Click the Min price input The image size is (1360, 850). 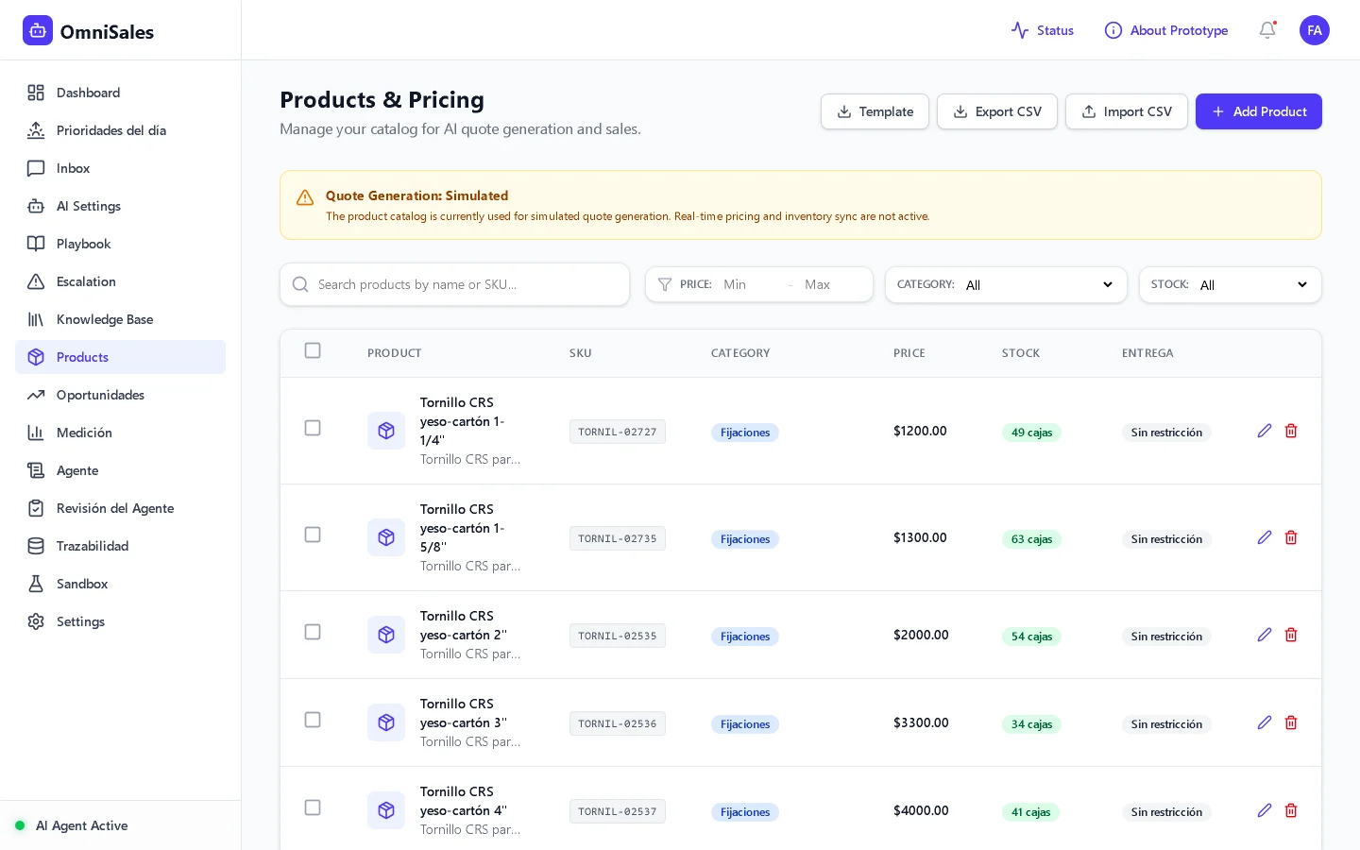click(751, 284)
